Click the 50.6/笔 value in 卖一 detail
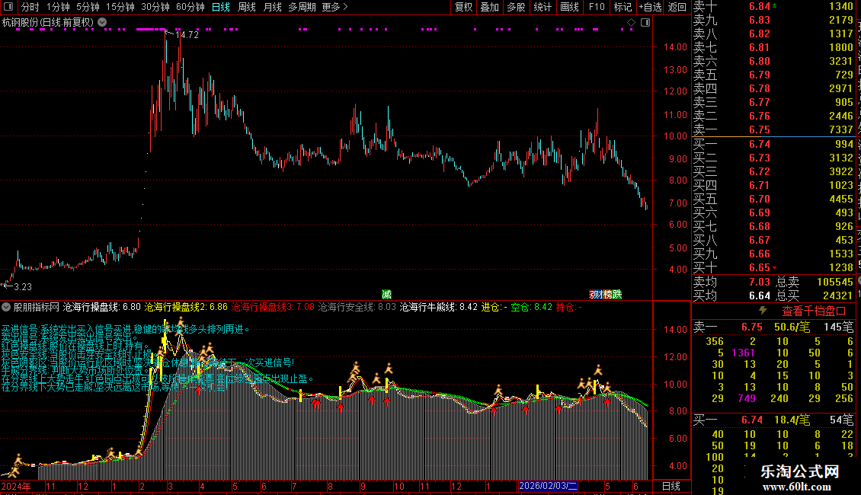This screenshot has height=495, width=861. pos(792,327)
